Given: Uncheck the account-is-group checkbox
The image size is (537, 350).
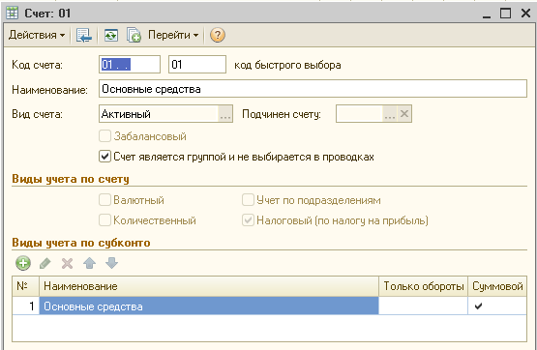Looking at the screenshot, I should [x=104, y=157].
